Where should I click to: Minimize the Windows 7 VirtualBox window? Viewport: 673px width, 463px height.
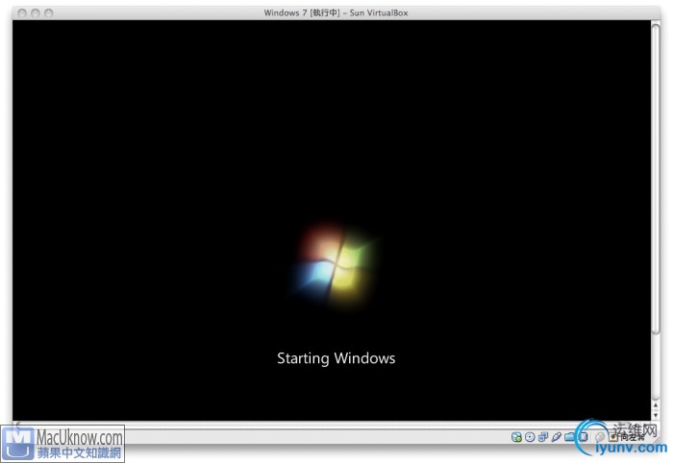tap(36, 13)
